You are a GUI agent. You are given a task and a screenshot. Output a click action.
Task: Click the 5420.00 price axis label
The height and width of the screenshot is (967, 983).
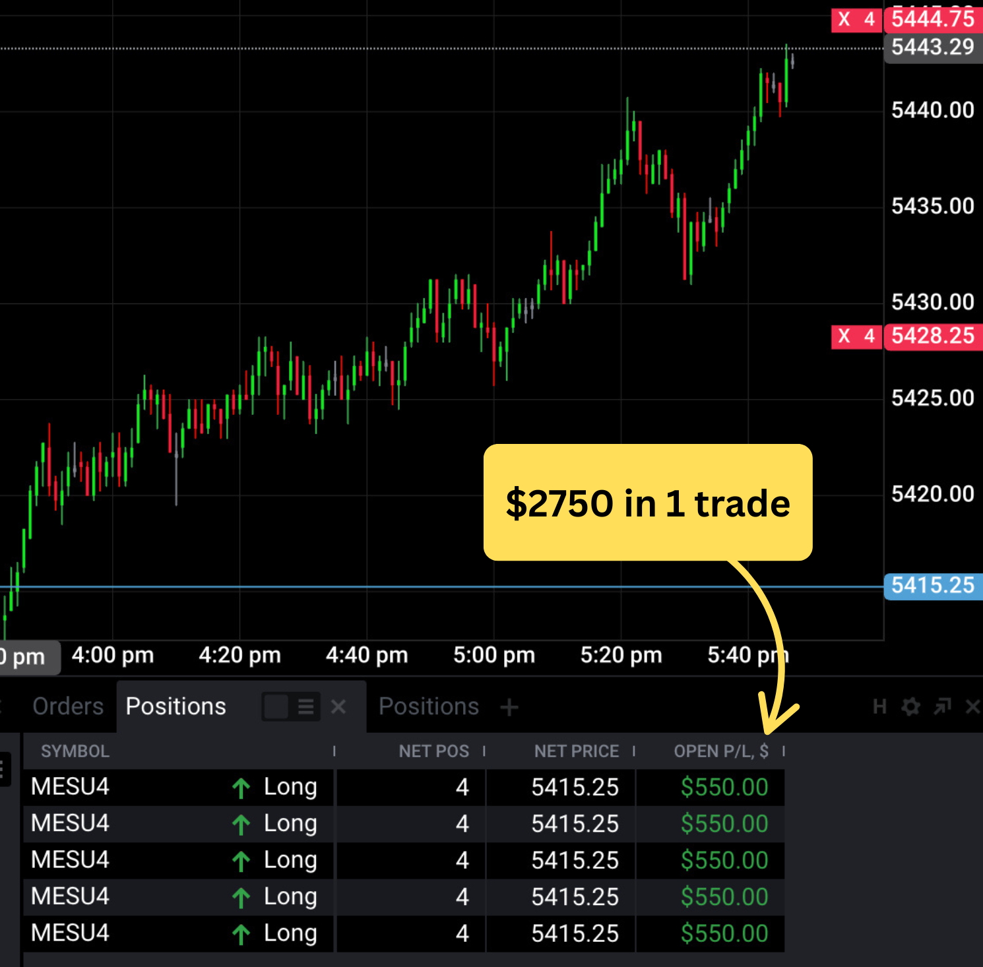coord(933,494)
